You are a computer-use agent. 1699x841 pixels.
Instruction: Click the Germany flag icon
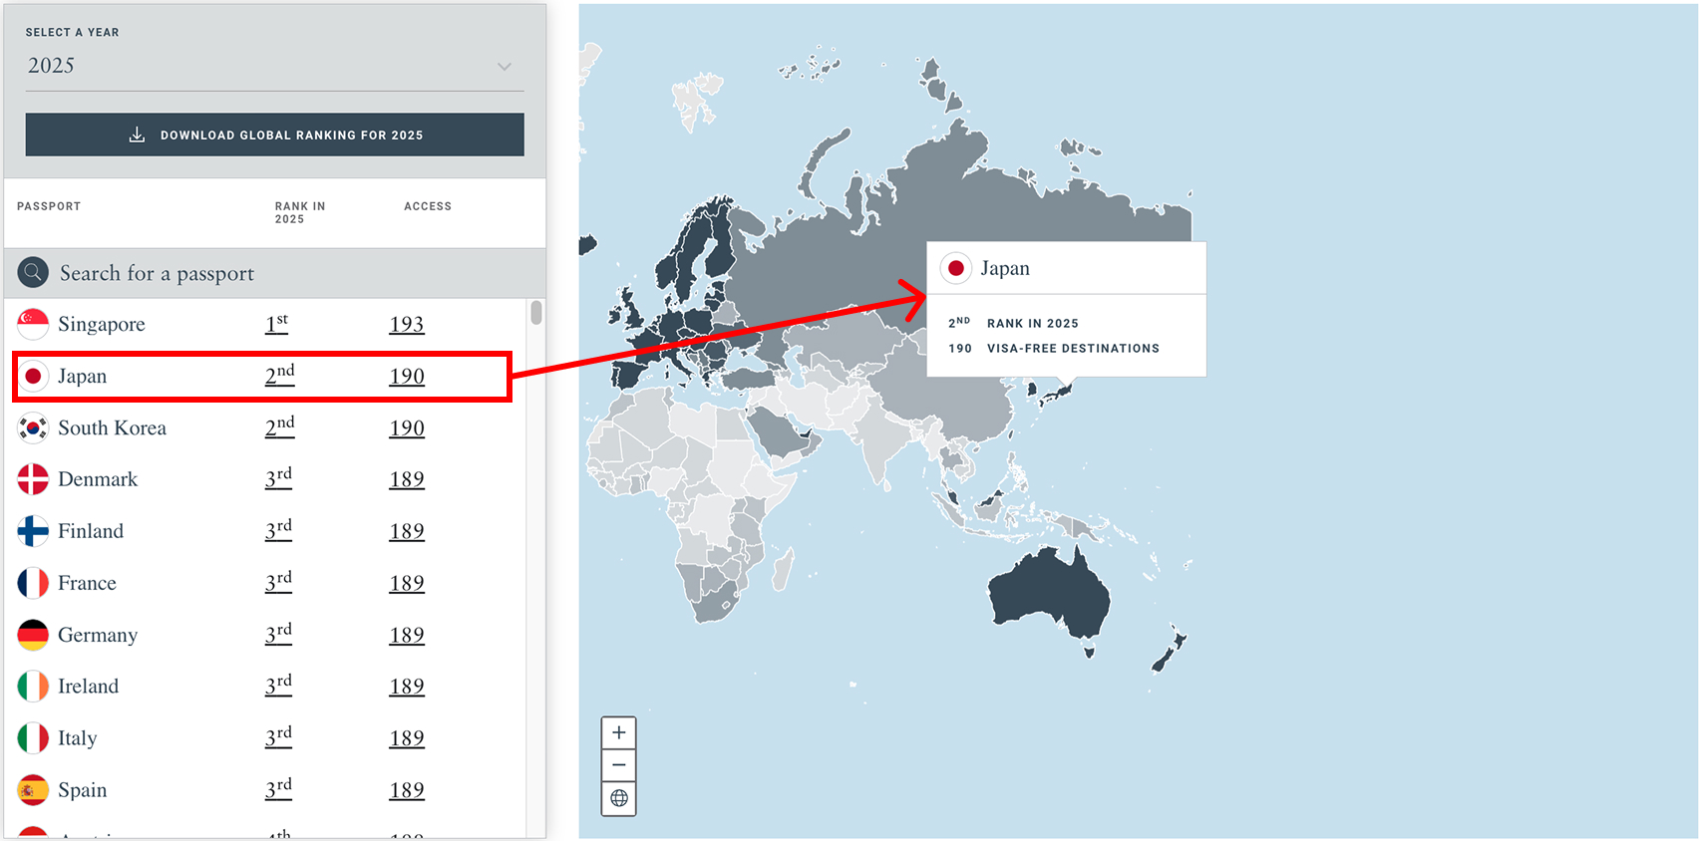click(33, 635)
